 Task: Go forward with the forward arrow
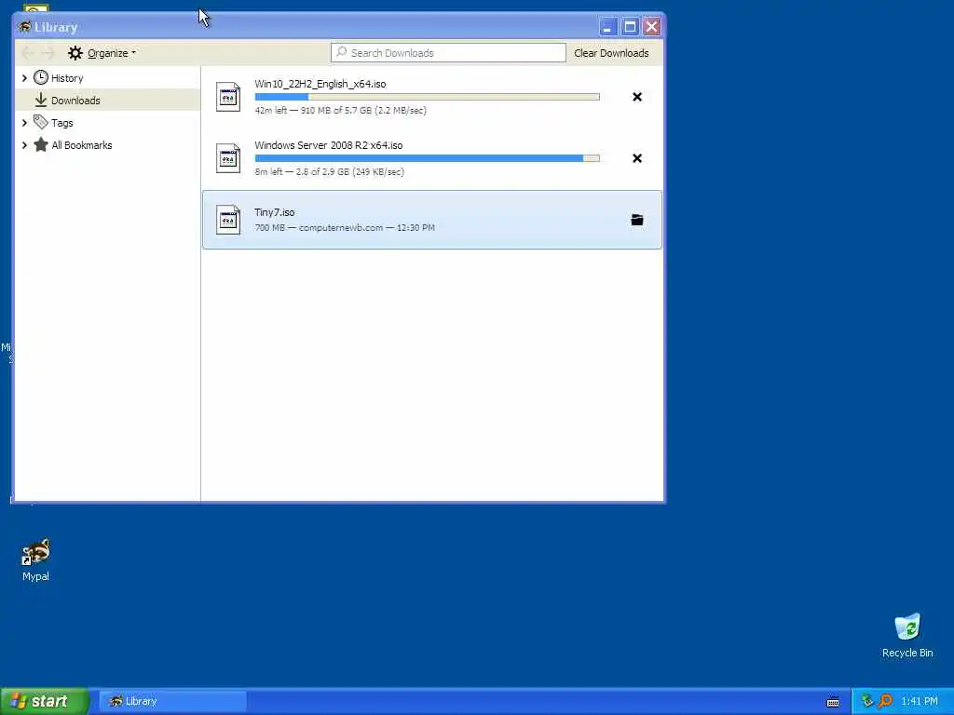[x=48, y=53]
